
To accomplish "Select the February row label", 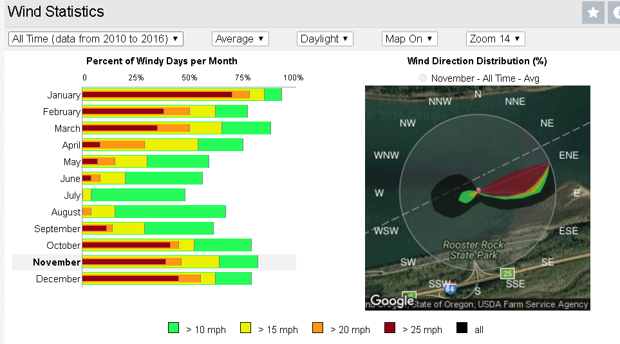I will (x=62, y=112).
